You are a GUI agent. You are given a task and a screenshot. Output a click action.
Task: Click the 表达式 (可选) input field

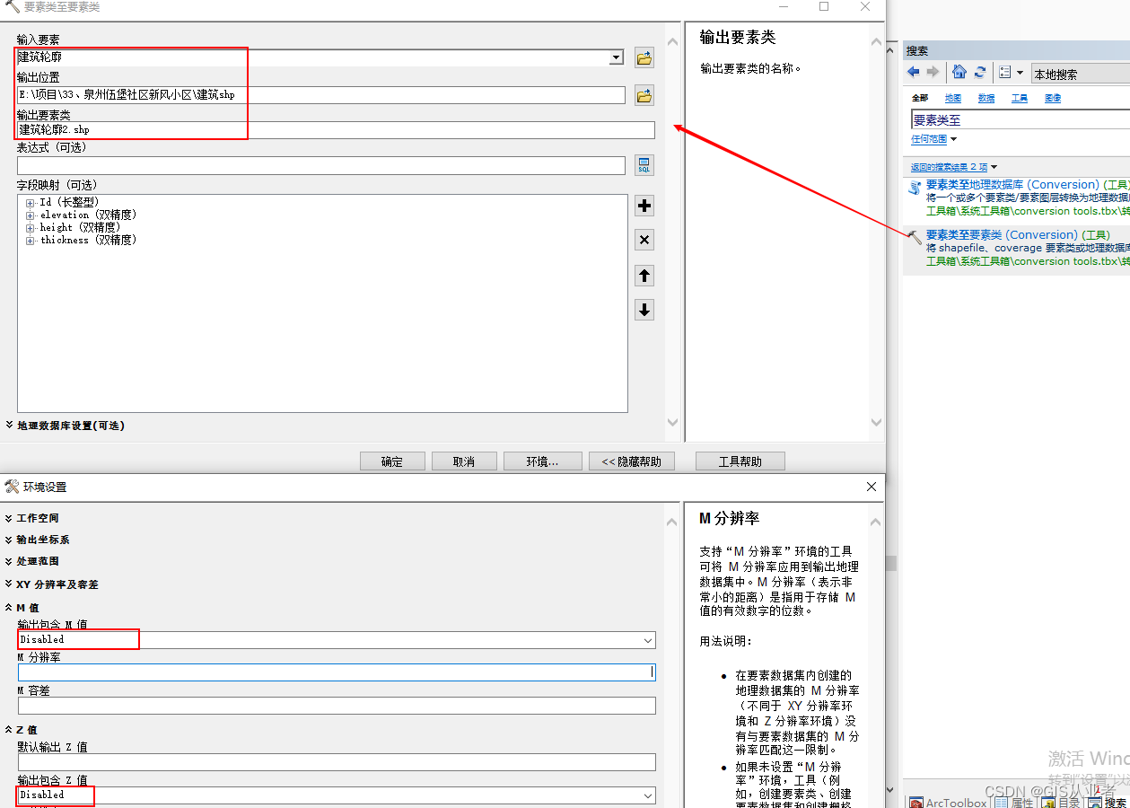pos(321,165)
